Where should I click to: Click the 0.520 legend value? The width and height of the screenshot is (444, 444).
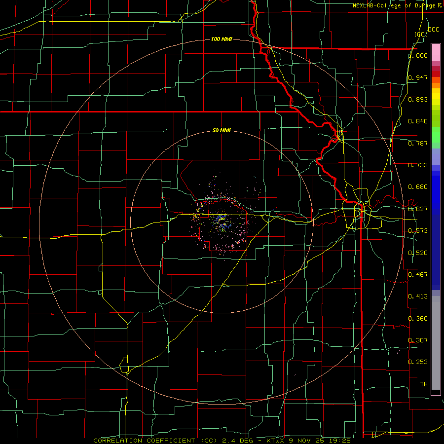pos(418,253)
